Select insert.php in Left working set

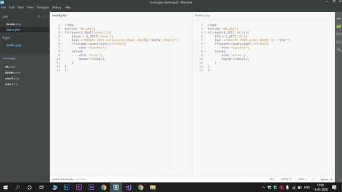pyautogui.click(x=13, y=30)
